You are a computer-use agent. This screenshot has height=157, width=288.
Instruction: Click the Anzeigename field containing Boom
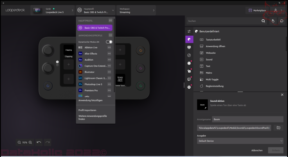(247, 119)
